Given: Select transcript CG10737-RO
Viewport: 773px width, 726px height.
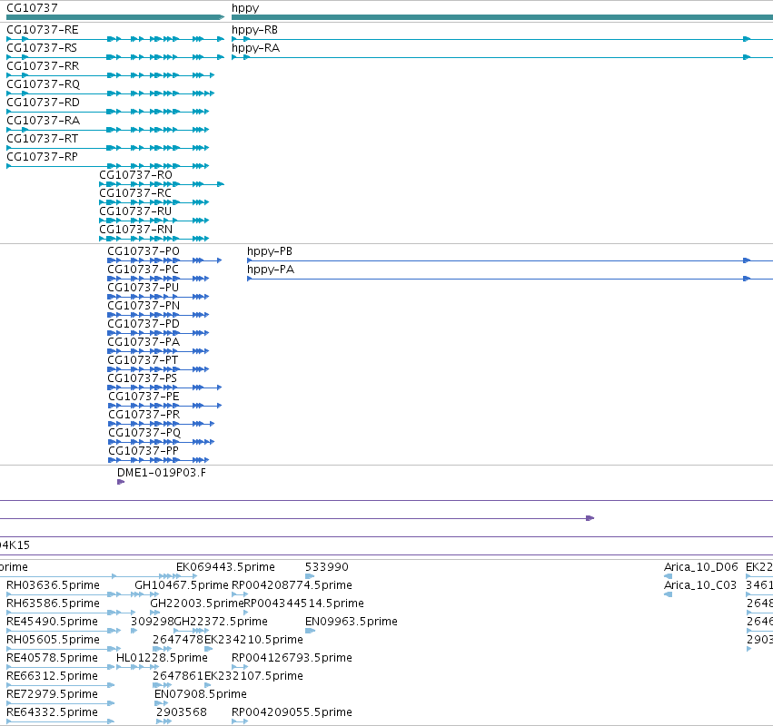Looking at the screenshot, I should coord(135,175).
